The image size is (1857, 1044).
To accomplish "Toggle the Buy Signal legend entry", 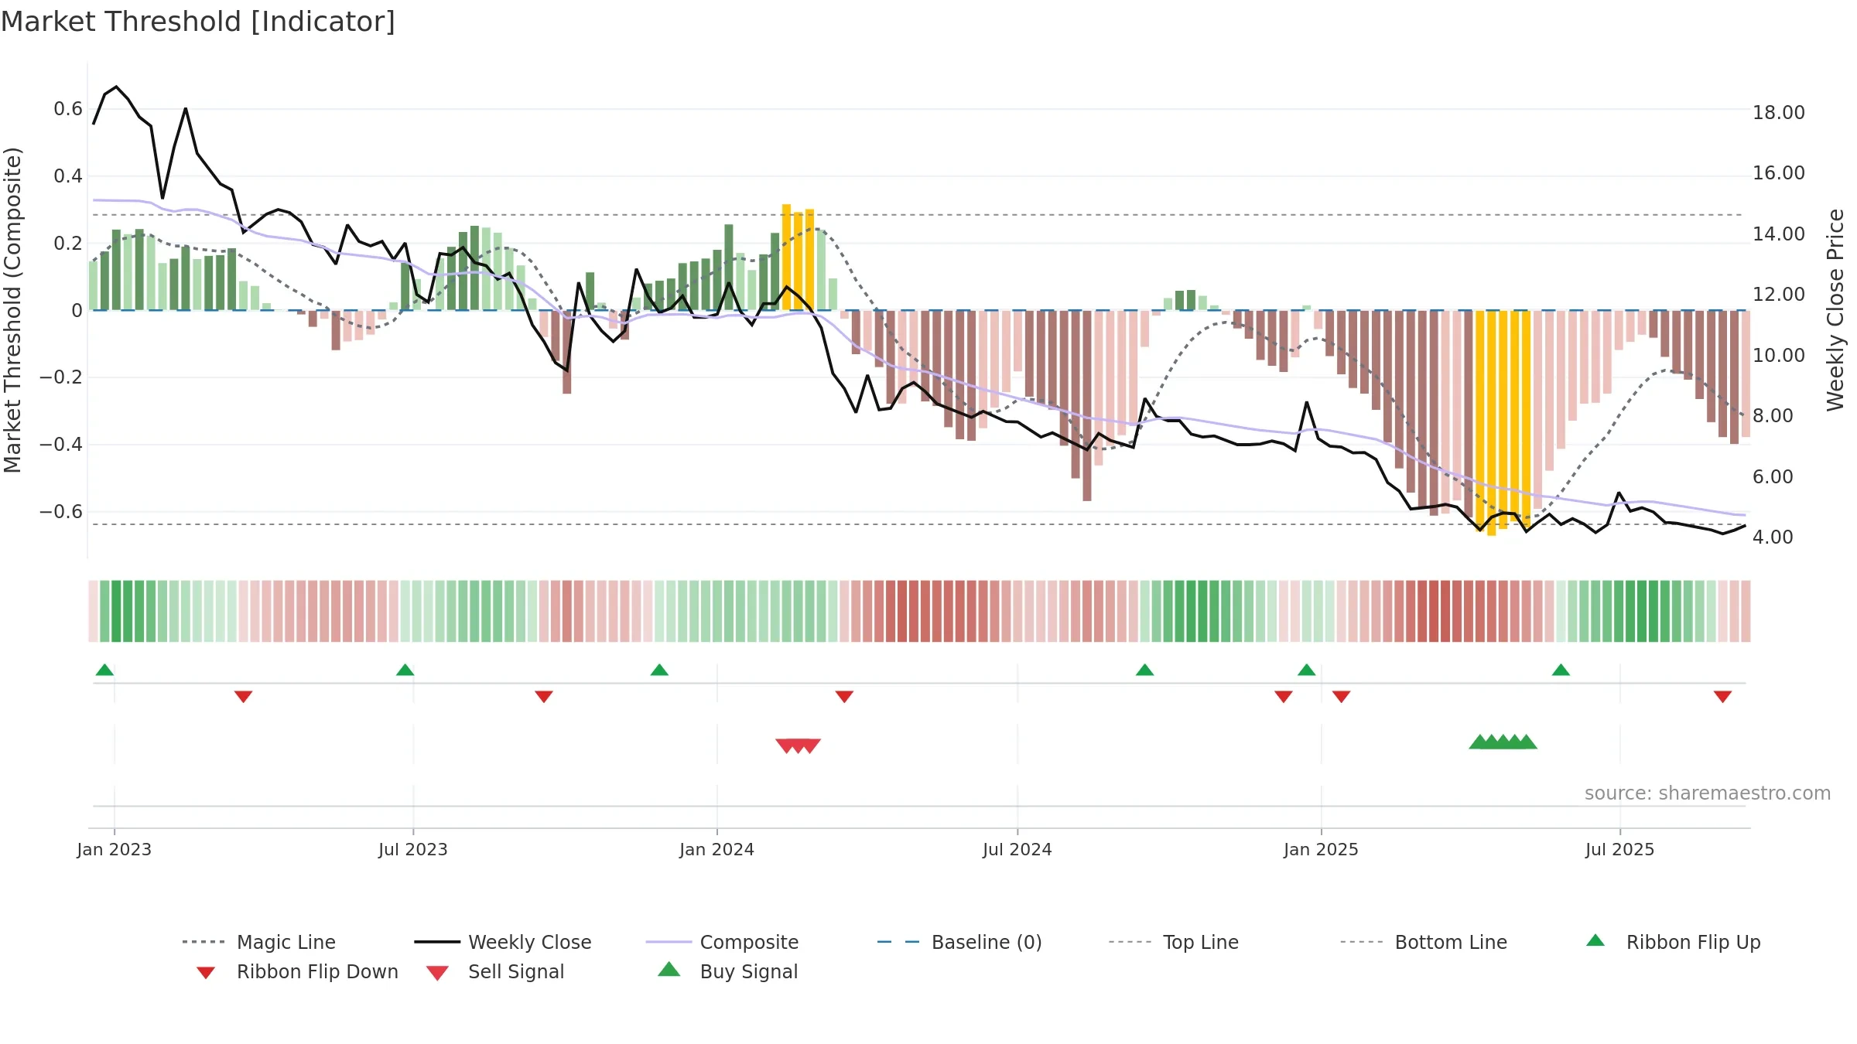I will [x=727, y=971].
